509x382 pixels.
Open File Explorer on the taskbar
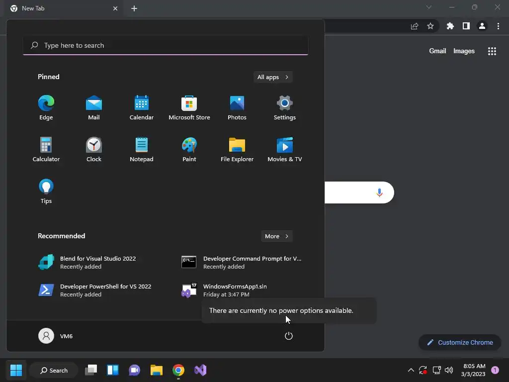[x=157, y=370]
